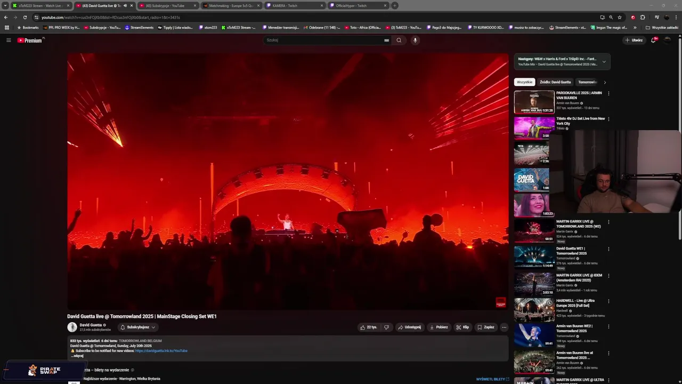Image resolution: width=682 pixels, height=384 pixels.
Task: Dislike the video with thumbs-down
Action: (387, 327)
